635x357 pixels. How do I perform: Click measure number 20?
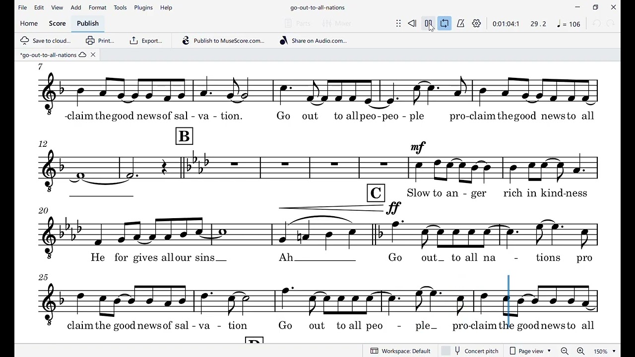tap(43, 211)
